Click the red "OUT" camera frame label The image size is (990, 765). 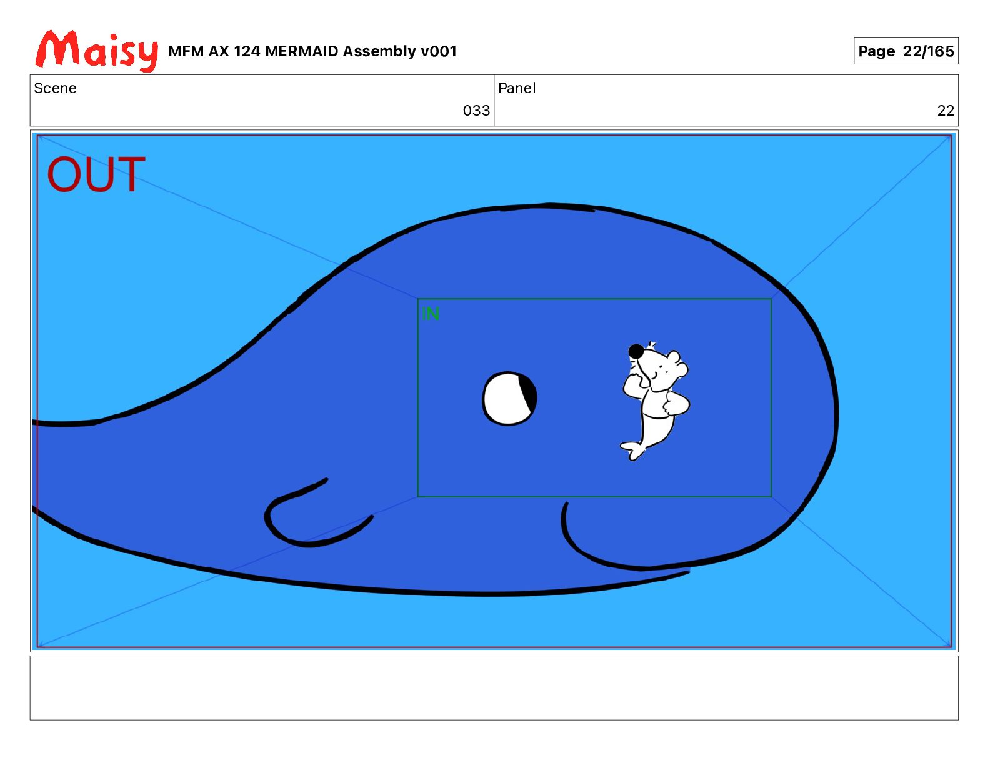[96, 174]
